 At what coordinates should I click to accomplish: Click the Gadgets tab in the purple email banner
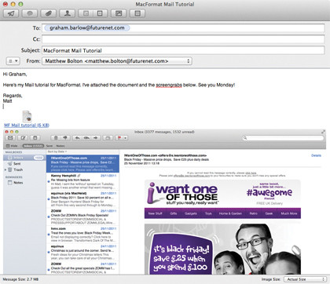191,213
